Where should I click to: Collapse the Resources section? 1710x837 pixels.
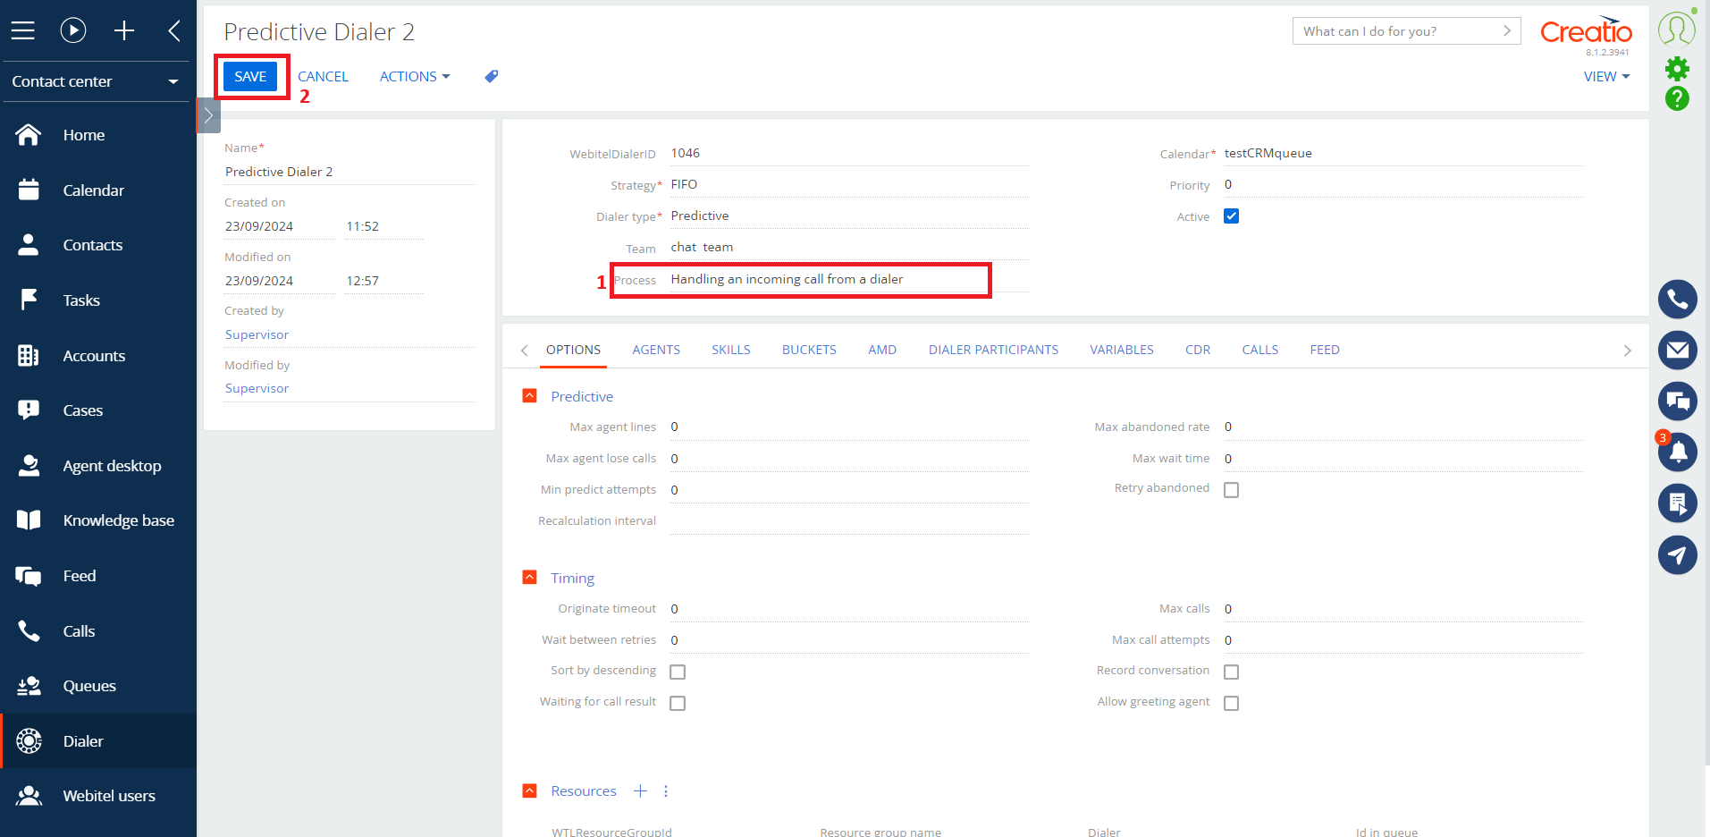pyautogui.click(x=529, y=790)
